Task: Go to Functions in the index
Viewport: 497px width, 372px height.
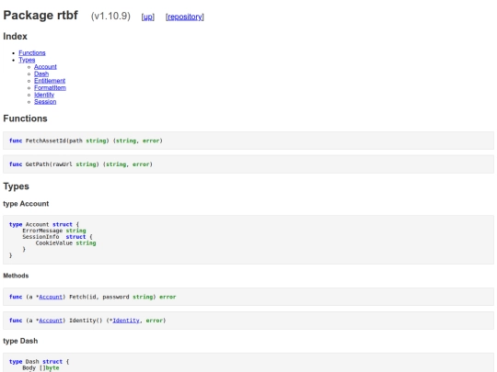Action: click(x=32, y=53)
